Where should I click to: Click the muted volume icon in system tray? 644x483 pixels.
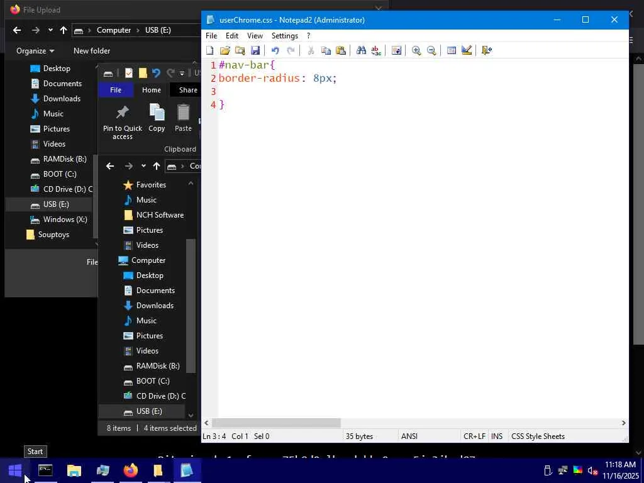pos(592,470)
